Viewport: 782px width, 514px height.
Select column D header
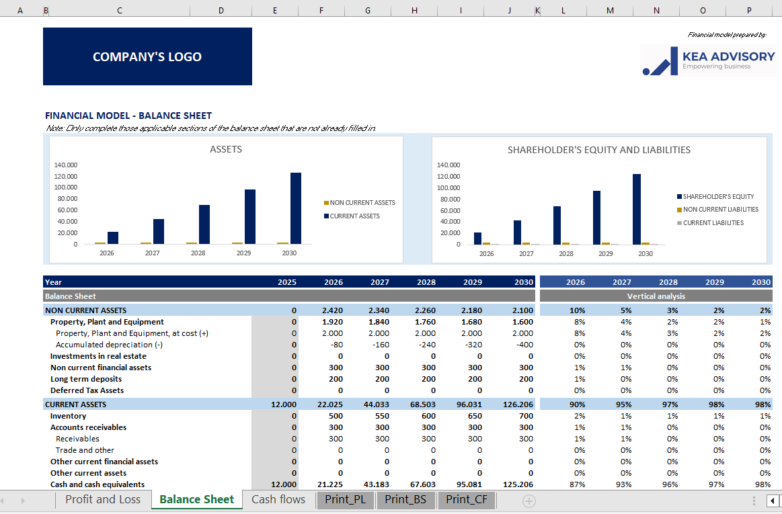(221, 11)
